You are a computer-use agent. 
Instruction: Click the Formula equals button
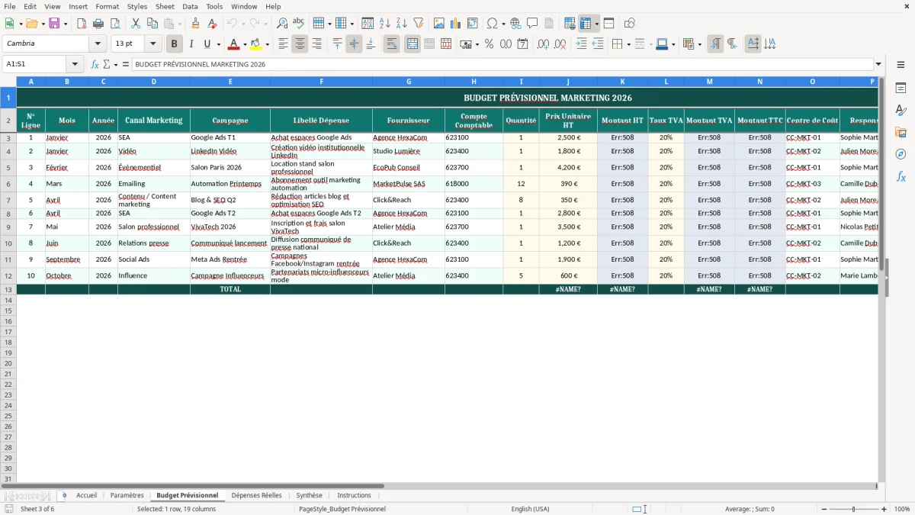coord(126,64)
